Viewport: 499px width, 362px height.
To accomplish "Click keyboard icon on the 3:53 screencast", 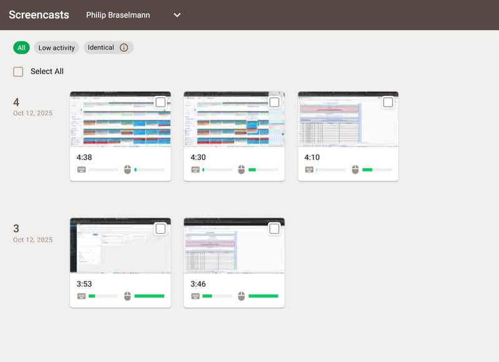I will click(x=81, y=296).
